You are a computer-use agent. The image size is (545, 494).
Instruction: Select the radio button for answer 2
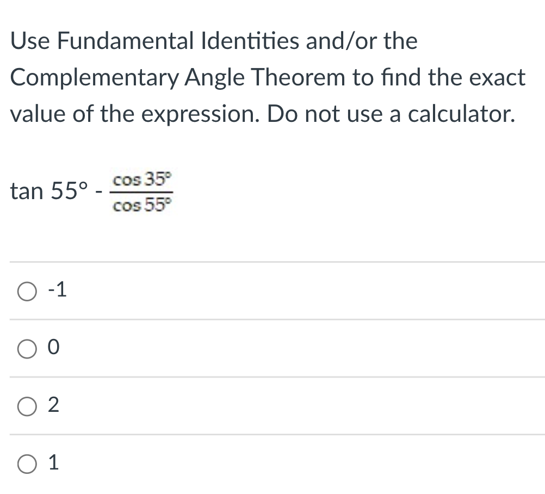(26, 406)
